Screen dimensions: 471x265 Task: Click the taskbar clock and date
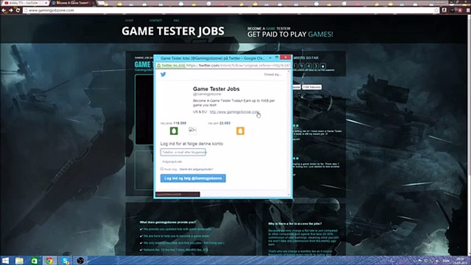pos(460,261)
